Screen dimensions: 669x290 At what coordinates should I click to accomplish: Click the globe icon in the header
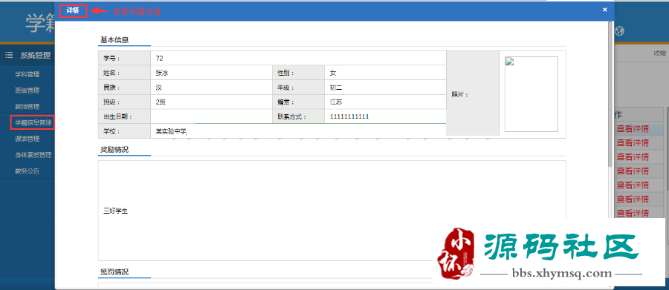coord(621,31)
